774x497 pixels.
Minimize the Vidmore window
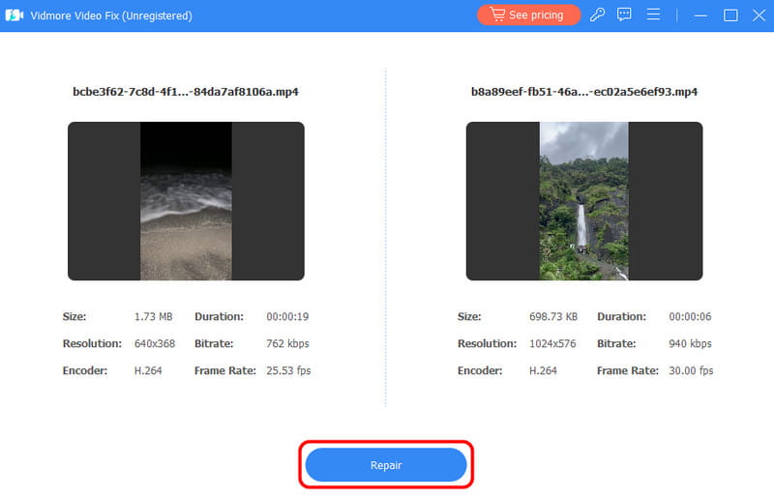(700, 15)
